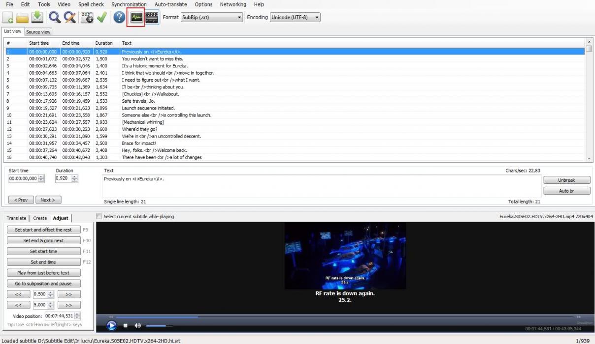595x344 pixels.
Task: Toggle the video player clapperboard icon
Action: 152,18
